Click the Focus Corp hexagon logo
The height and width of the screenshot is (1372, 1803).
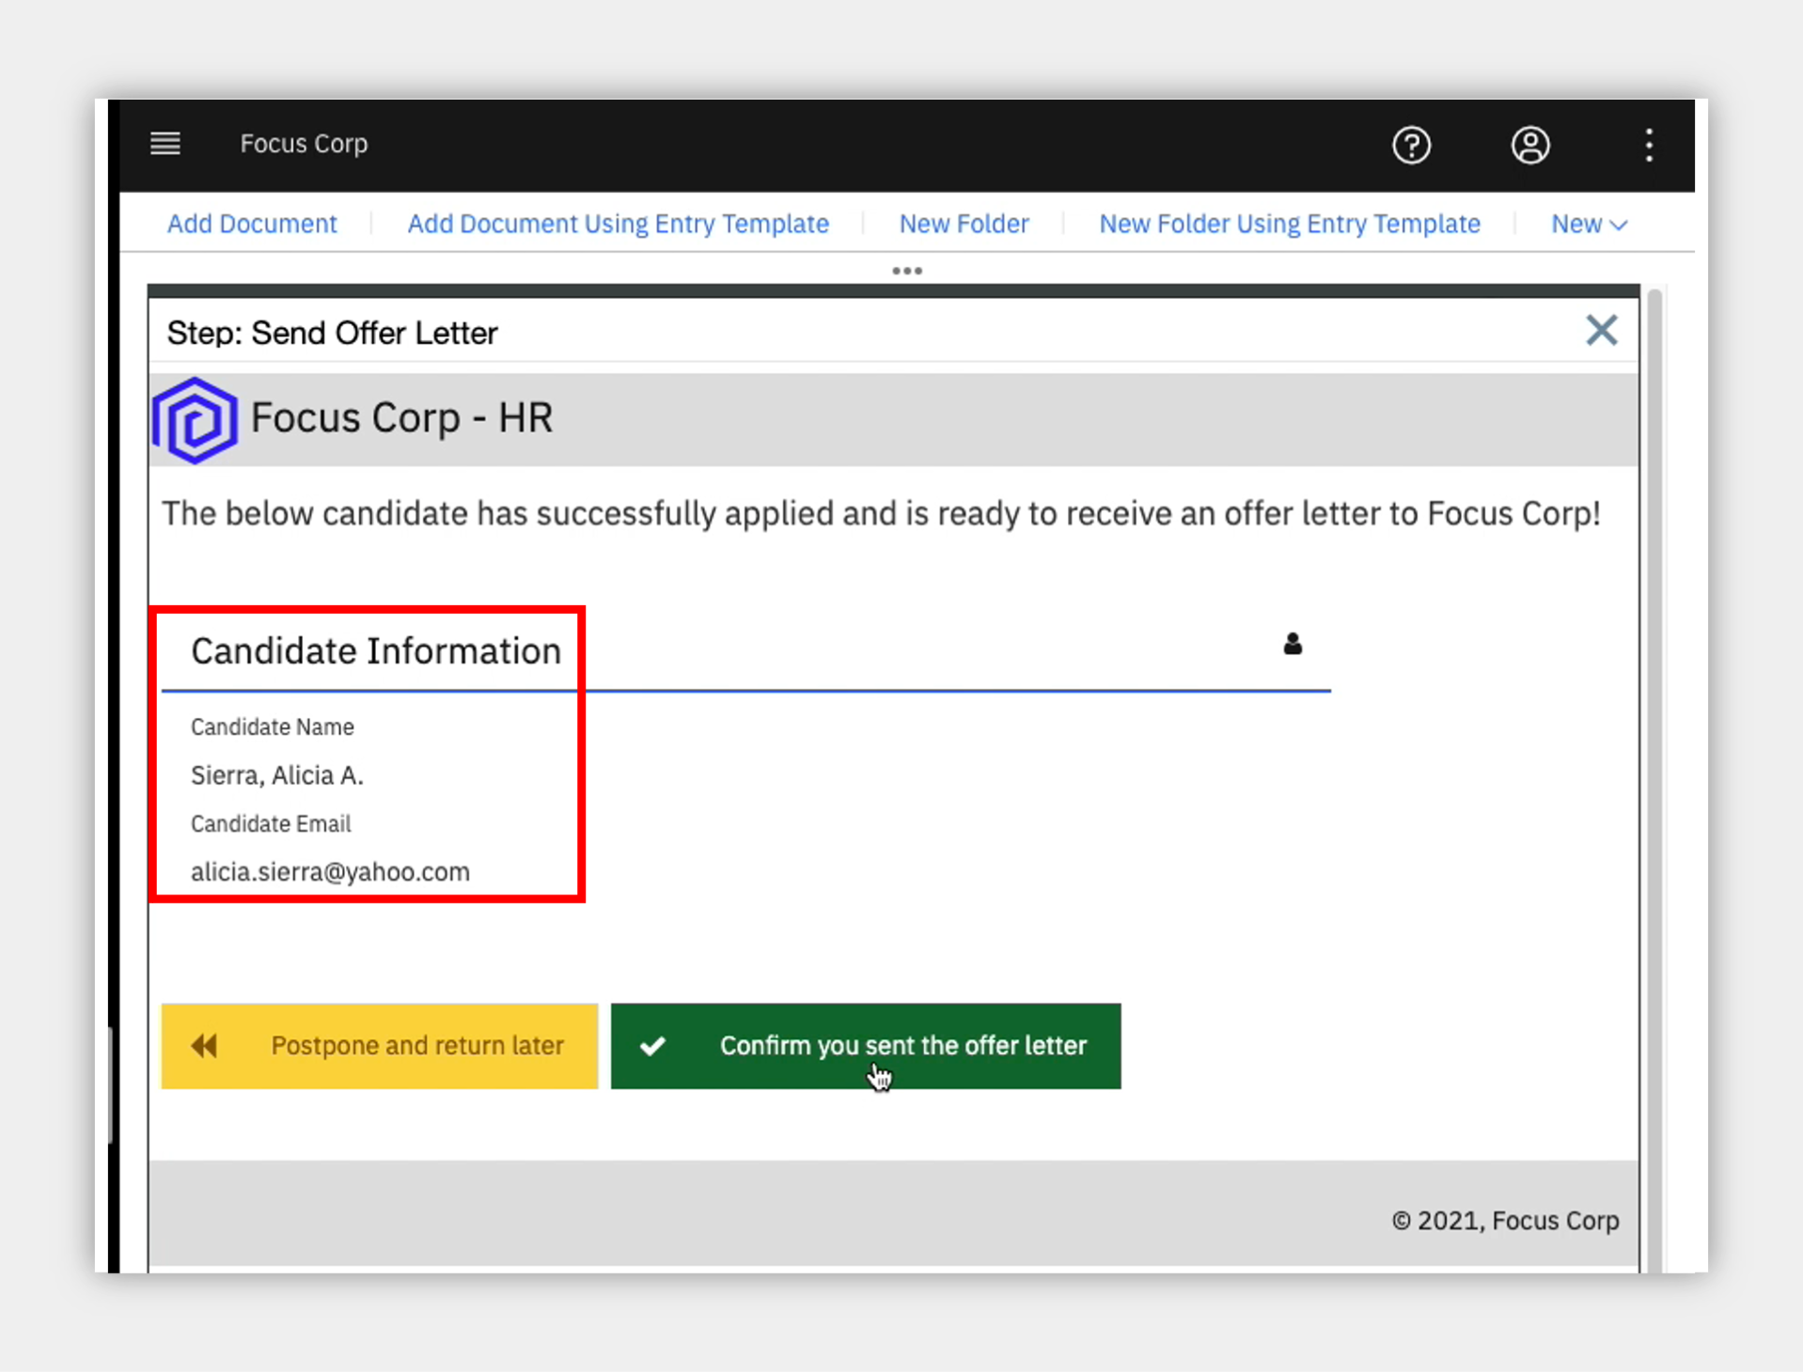(195, 420)
